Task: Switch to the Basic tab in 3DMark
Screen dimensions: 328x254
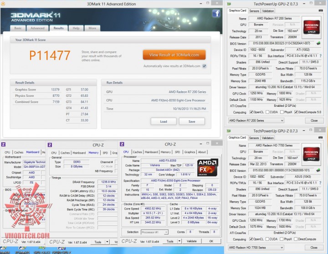Action: (x=18, y=28)
